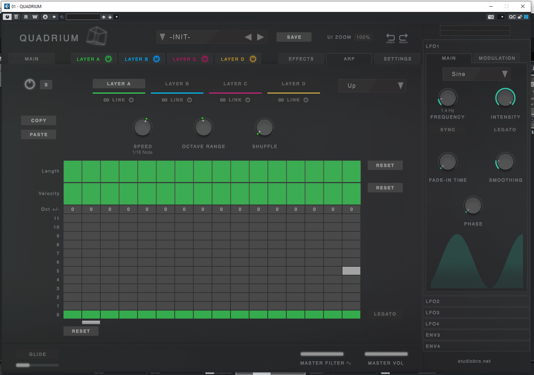Viewport: 534px width, 375px height.
Task: Click the link chain icon under Layer C
Action: 223,100
